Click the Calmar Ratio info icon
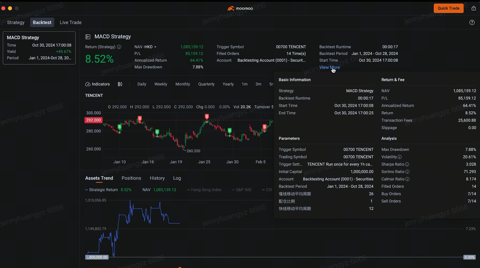Screen dimensions: 480x268 pos(407,179)
